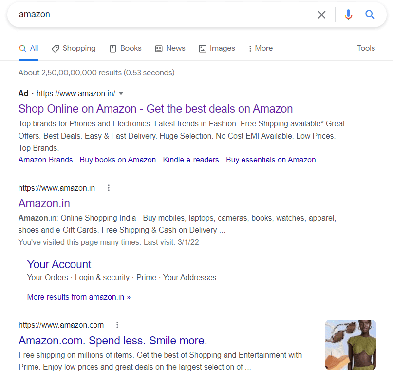393x382 pixels.
Task: Open the Shop Online on Amazon ad
Action: (155, 109)
